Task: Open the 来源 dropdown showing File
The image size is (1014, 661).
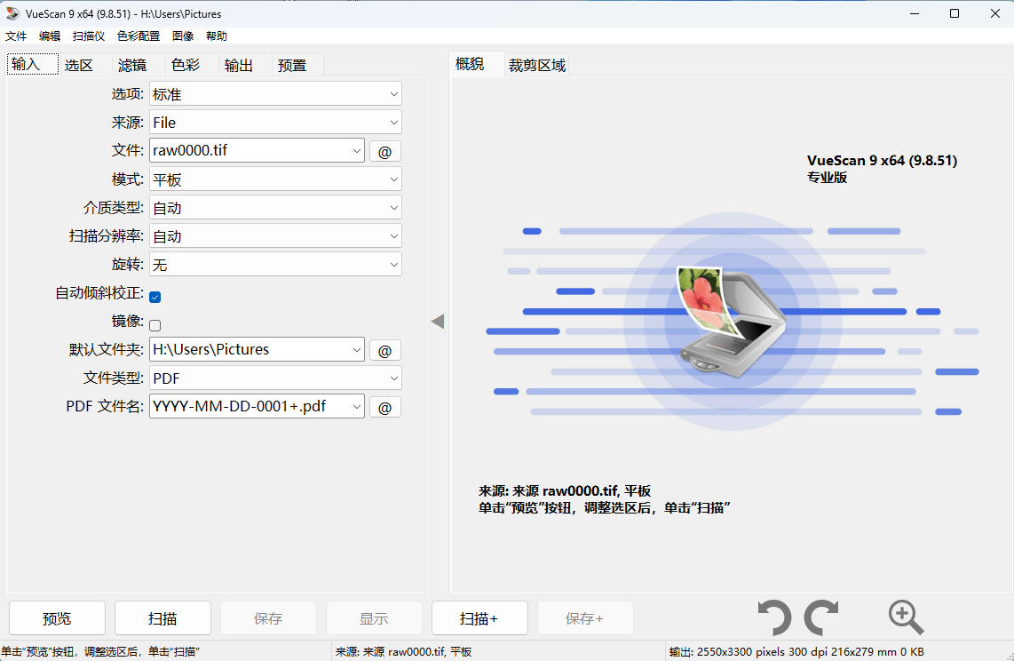Action: pyautogui.click(x=275, y=123)
